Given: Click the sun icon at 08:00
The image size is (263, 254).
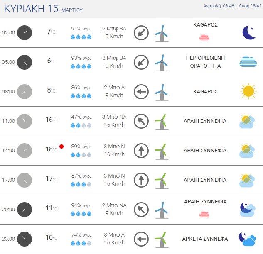Looking at the screenshot, I should click(248, 91).
